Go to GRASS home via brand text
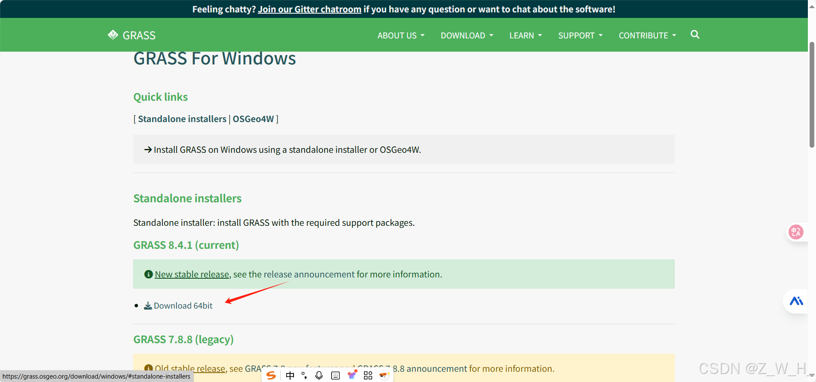This screenshot has height=382, width=816. (139, 35)
